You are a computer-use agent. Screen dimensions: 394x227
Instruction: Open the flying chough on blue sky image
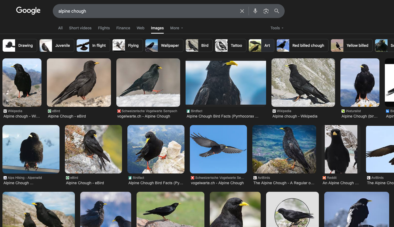click(218, 149)
